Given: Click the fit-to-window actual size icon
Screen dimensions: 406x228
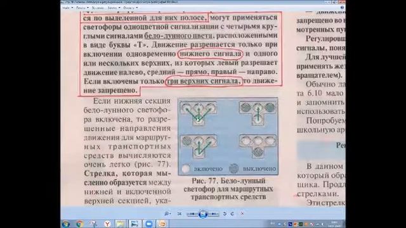Looking at the screenshot, I should click(179, 214).
